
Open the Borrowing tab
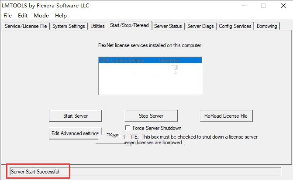pos(267,26)
